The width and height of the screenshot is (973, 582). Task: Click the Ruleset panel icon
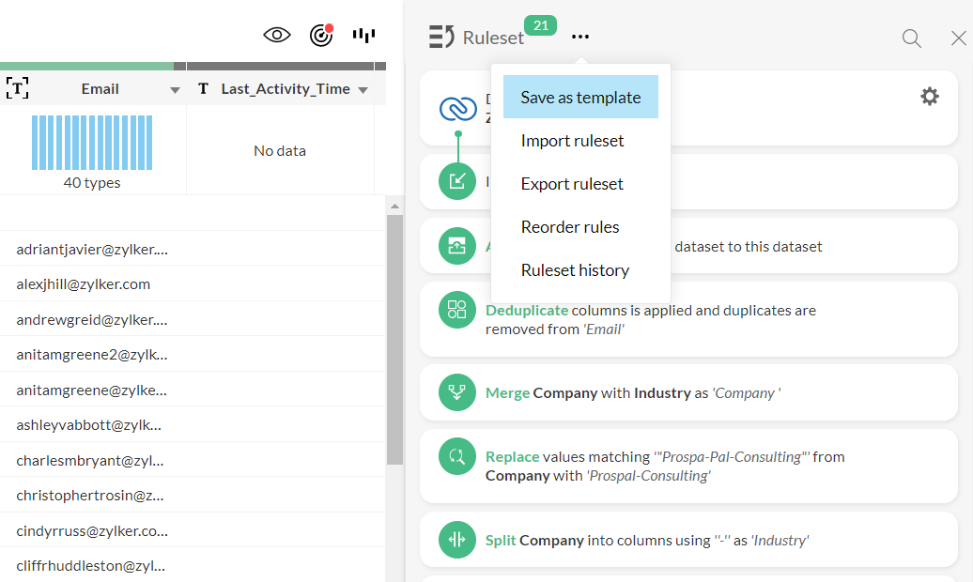pyautogui.click(x=441, y=37)
